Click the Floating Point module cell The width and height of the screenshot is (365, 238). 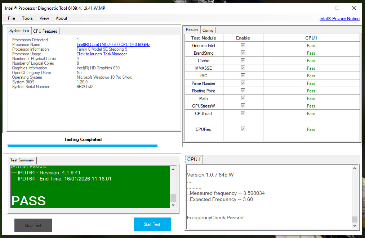(204, 91)
